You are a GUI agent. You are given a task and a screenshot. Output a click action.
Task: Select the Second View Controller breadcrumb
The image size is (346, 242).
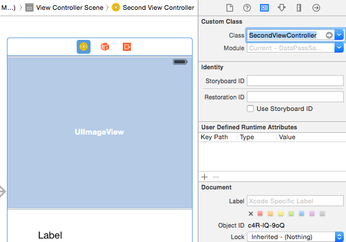click(x=159, y=8)
